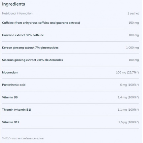Select the Pantothenic acid label
The width and height of the screenshot is (143, 143).
point(14,85)
